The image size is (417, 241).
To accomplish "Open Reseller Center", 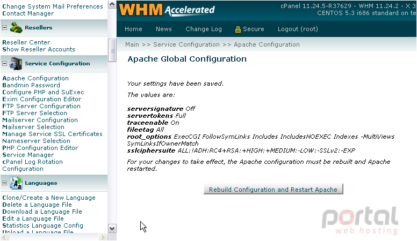I will [26, 42].
